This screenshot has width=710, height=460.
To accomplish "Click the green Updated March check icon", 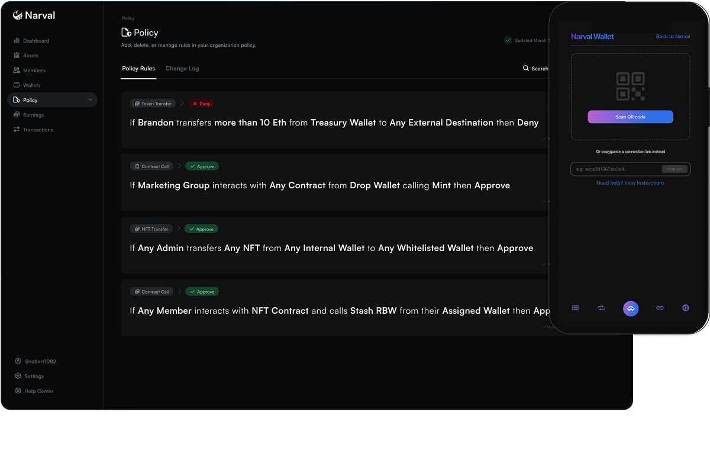I will [x=508, y=40].
